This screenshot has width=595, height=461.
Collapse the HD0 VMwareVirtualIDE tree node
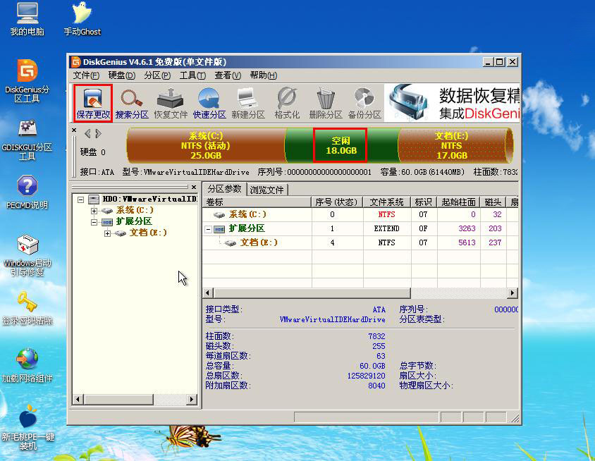tap(80, 199)
